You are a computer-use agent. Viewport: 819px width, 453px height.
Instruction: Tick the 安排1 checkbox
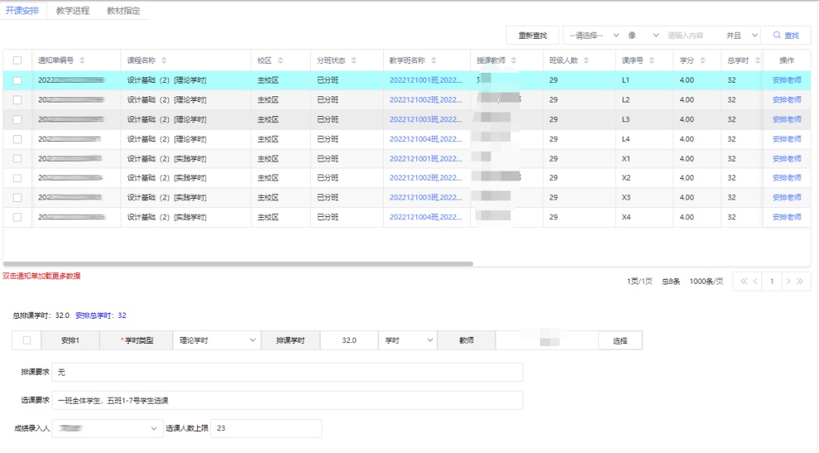(x=27, y=341)
